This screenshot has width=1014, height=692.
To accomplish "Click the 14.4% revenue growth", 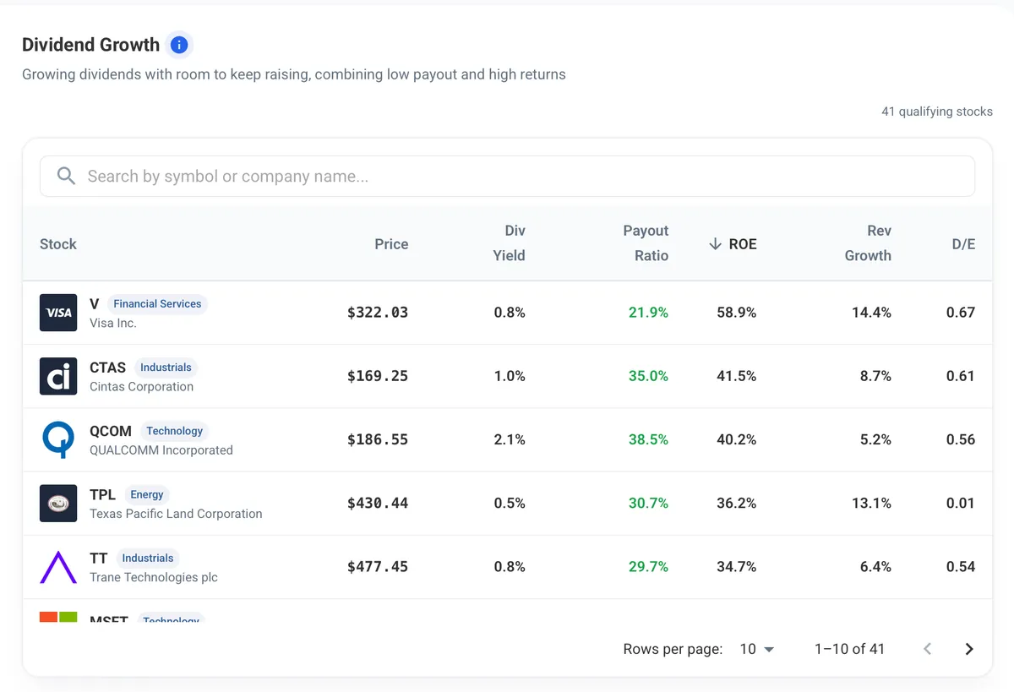I will [x=871, y=313].
